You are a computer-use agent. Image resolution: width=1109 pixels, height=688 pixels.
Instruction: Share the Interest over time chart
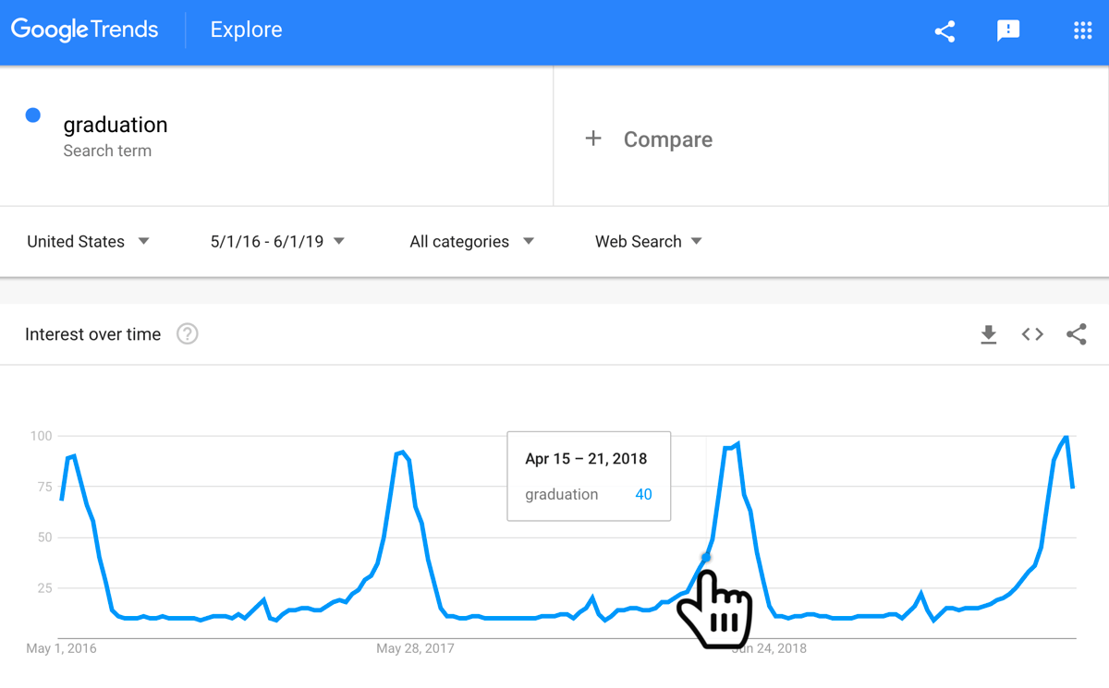point(1076,334)
